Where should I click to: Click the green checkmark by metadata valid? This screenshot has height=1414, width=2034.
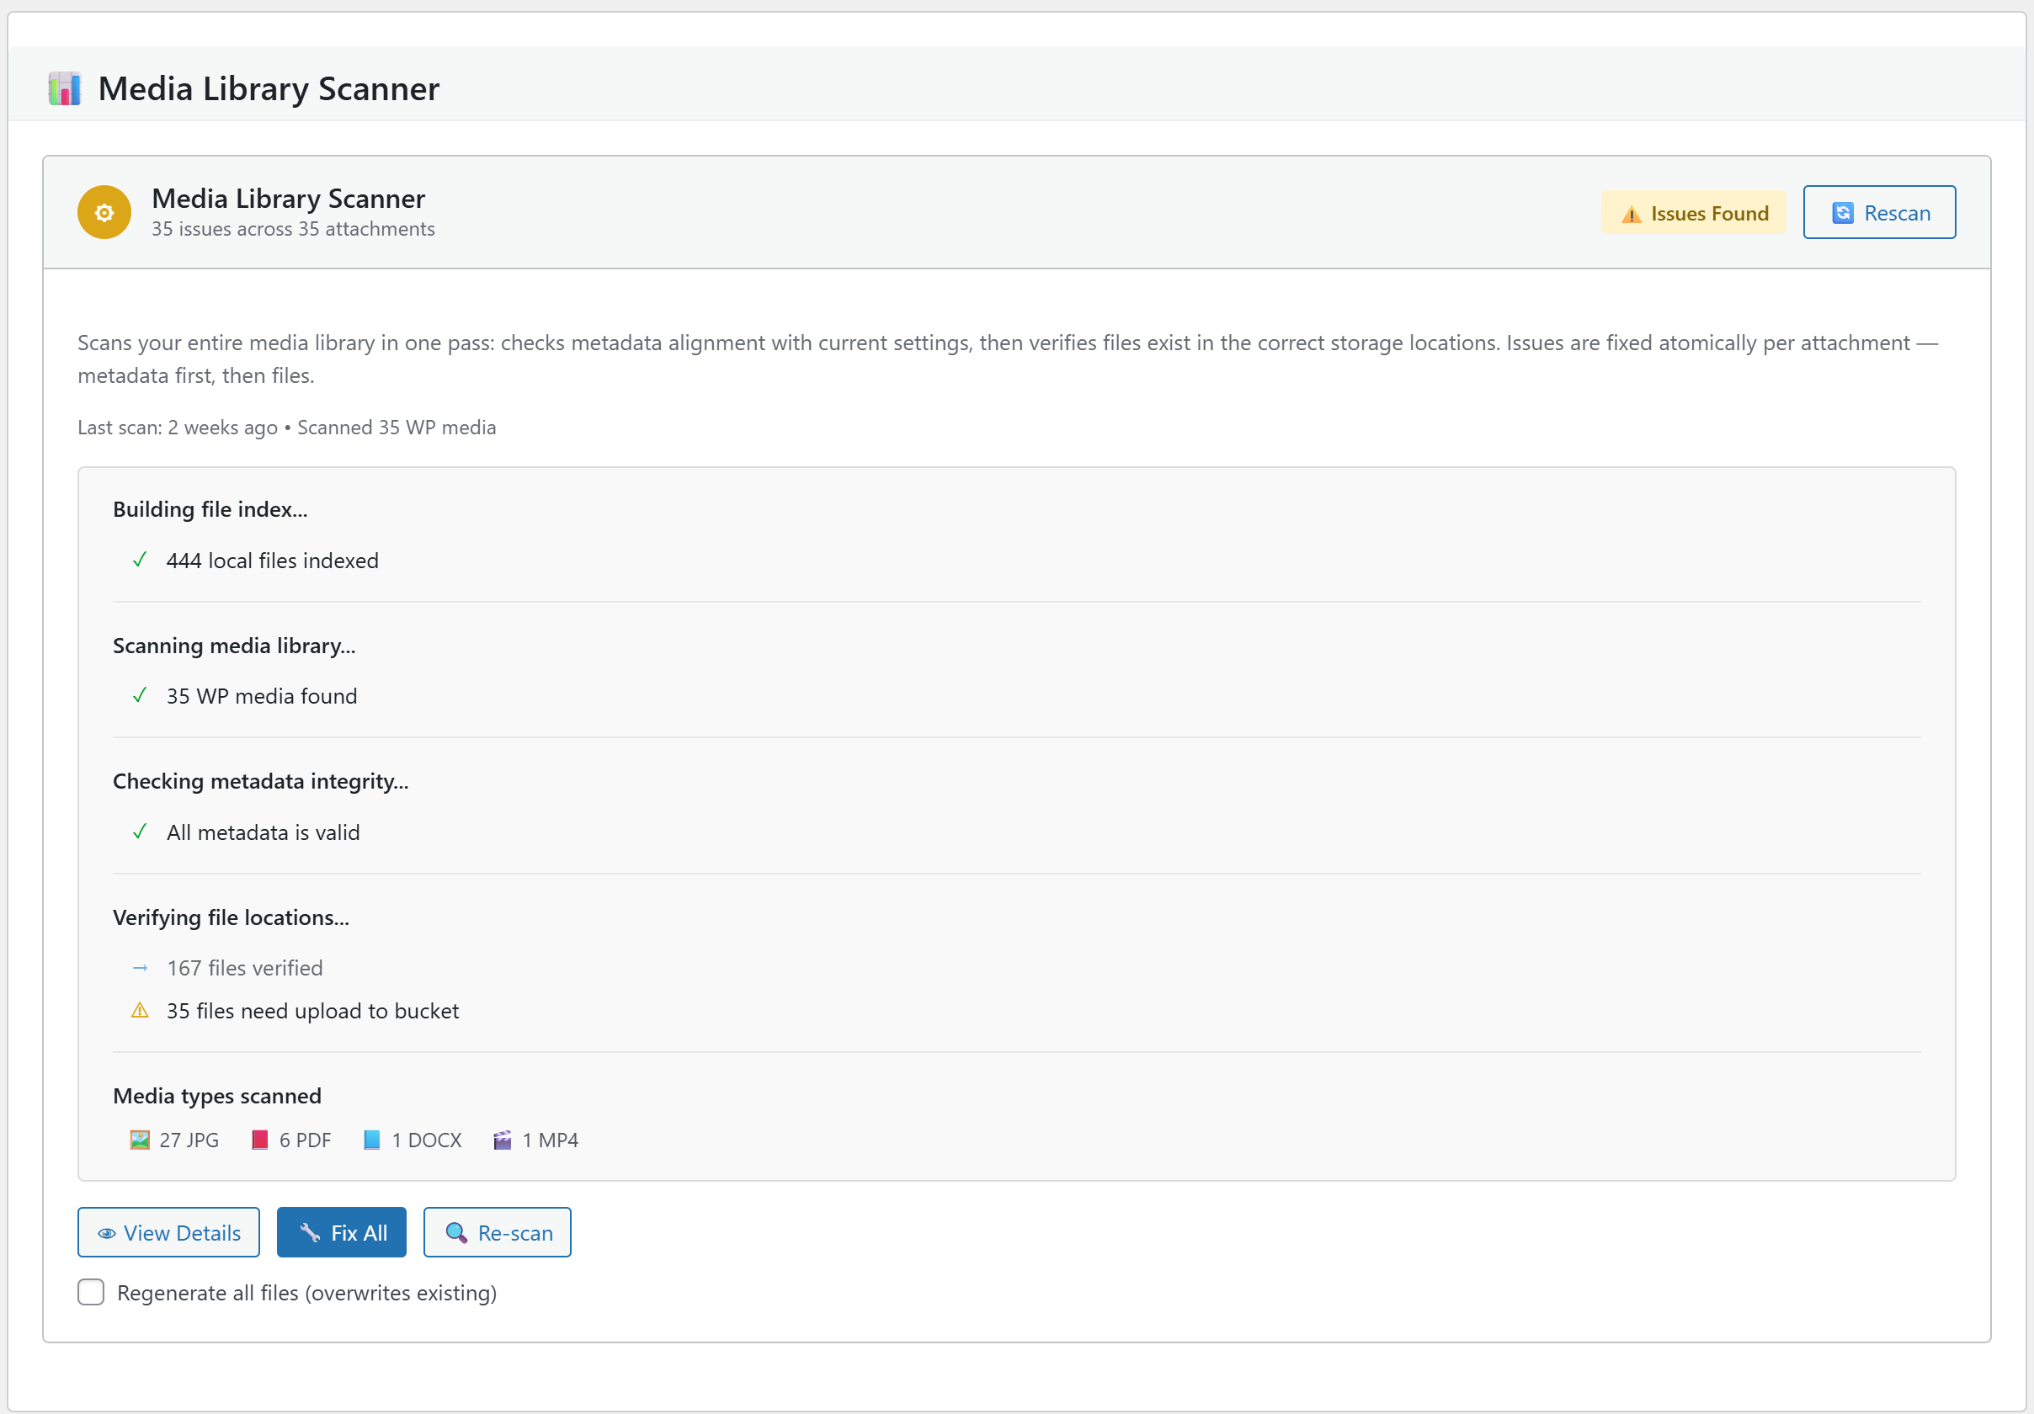tap(140, 832)
